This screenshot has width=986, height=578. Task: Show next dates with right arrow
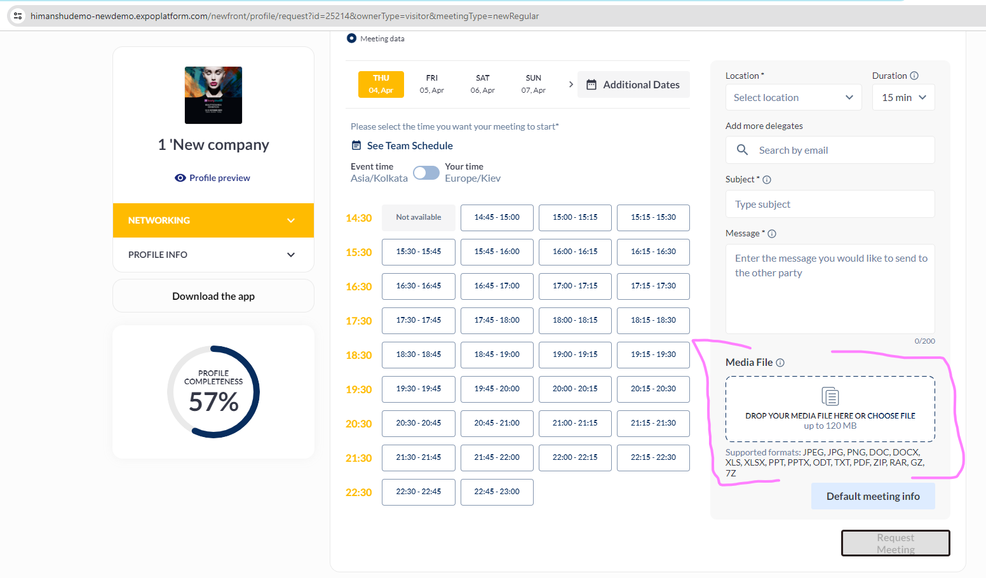[571, 84]
